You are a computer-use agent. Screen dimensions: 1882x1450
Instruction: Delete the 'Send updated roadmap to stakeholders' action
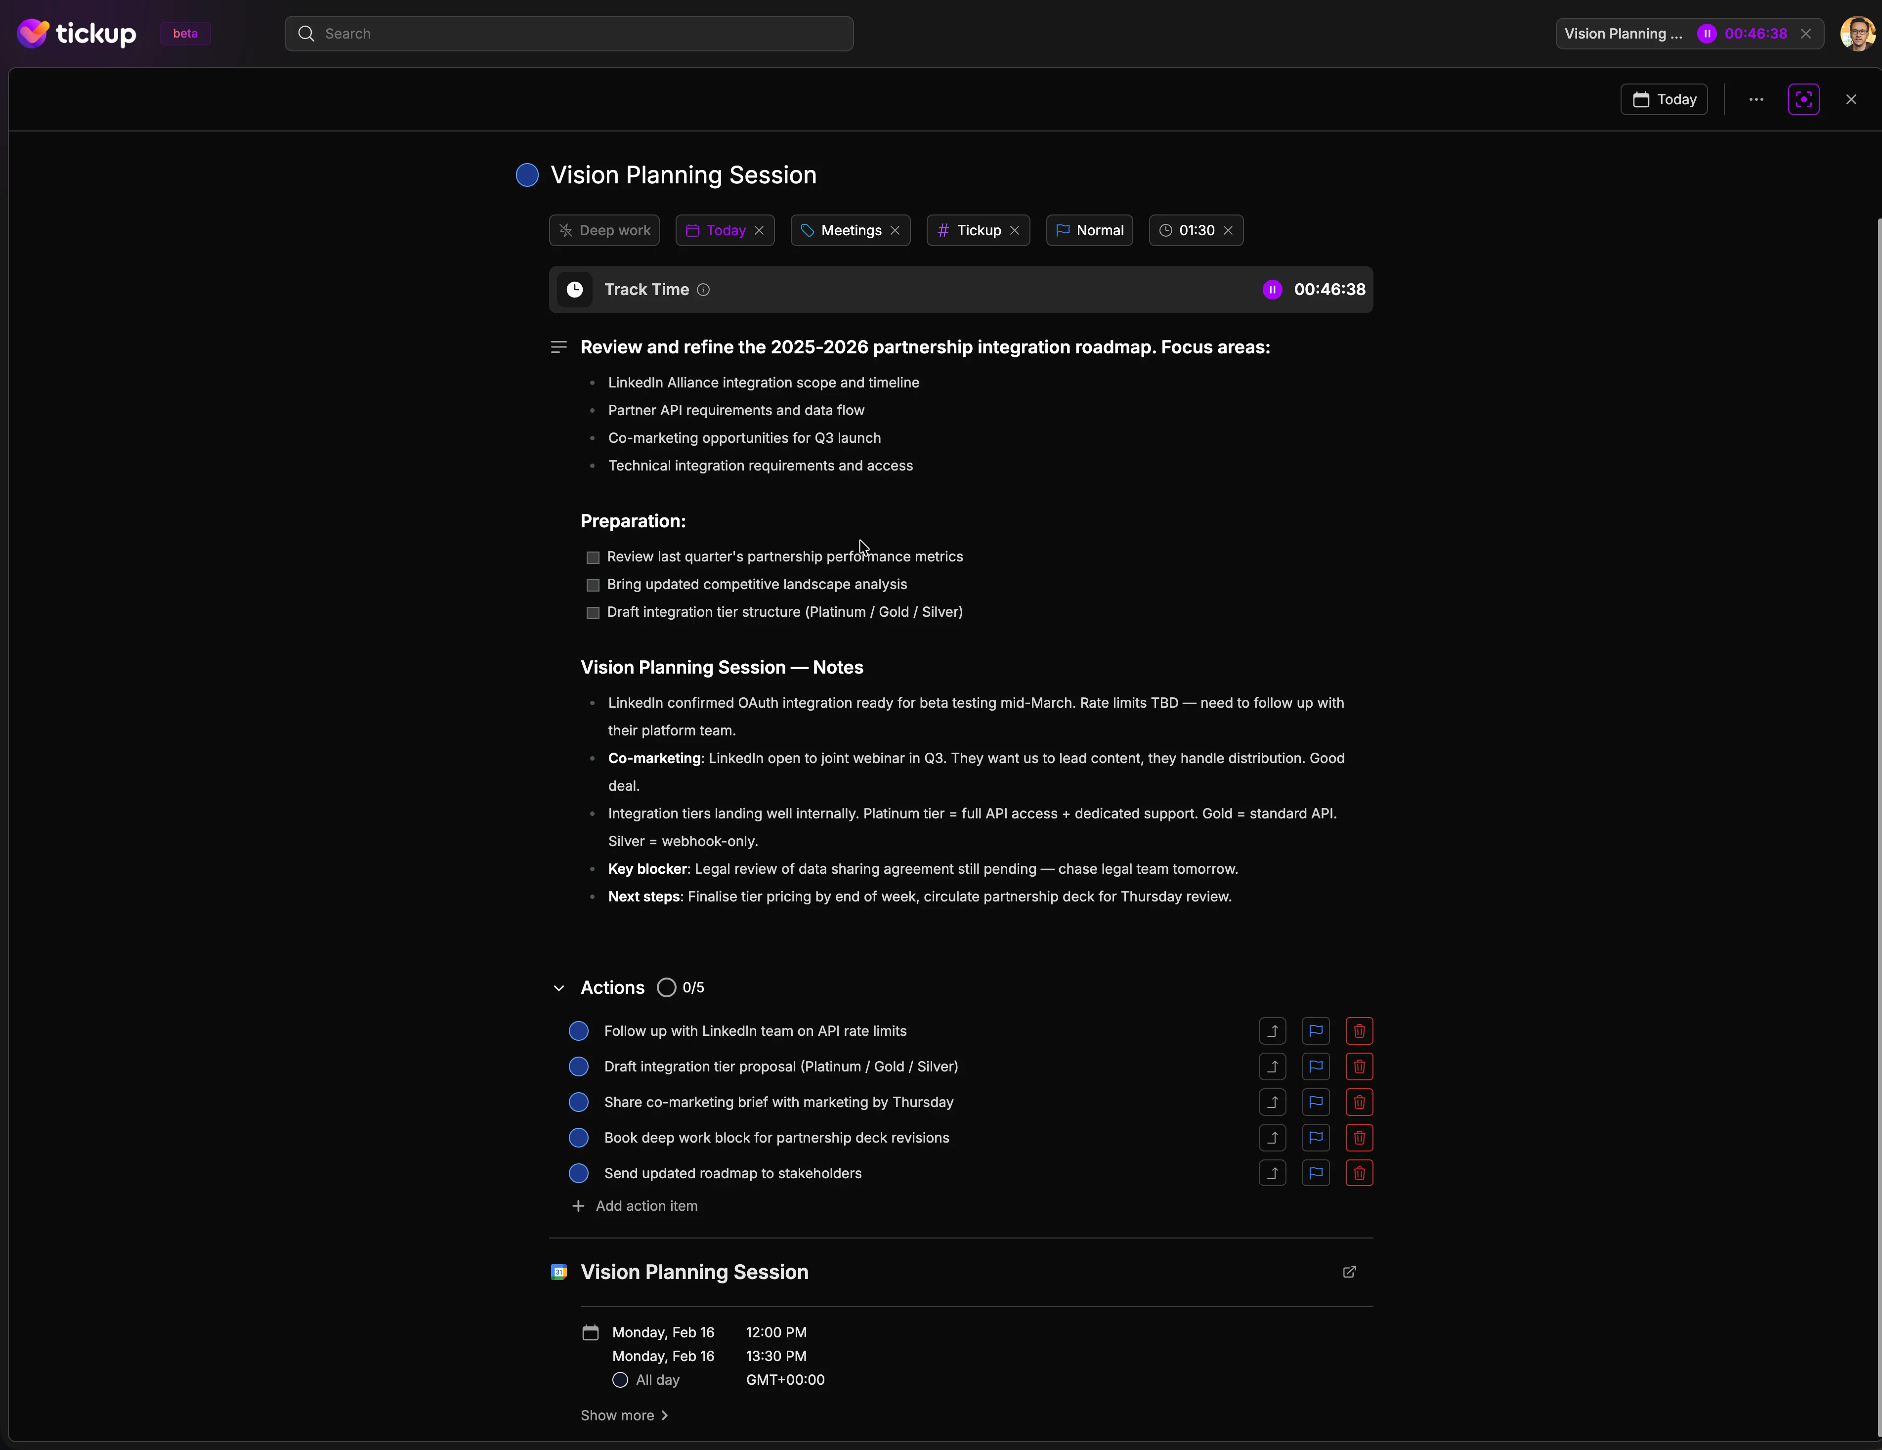1360,1173
